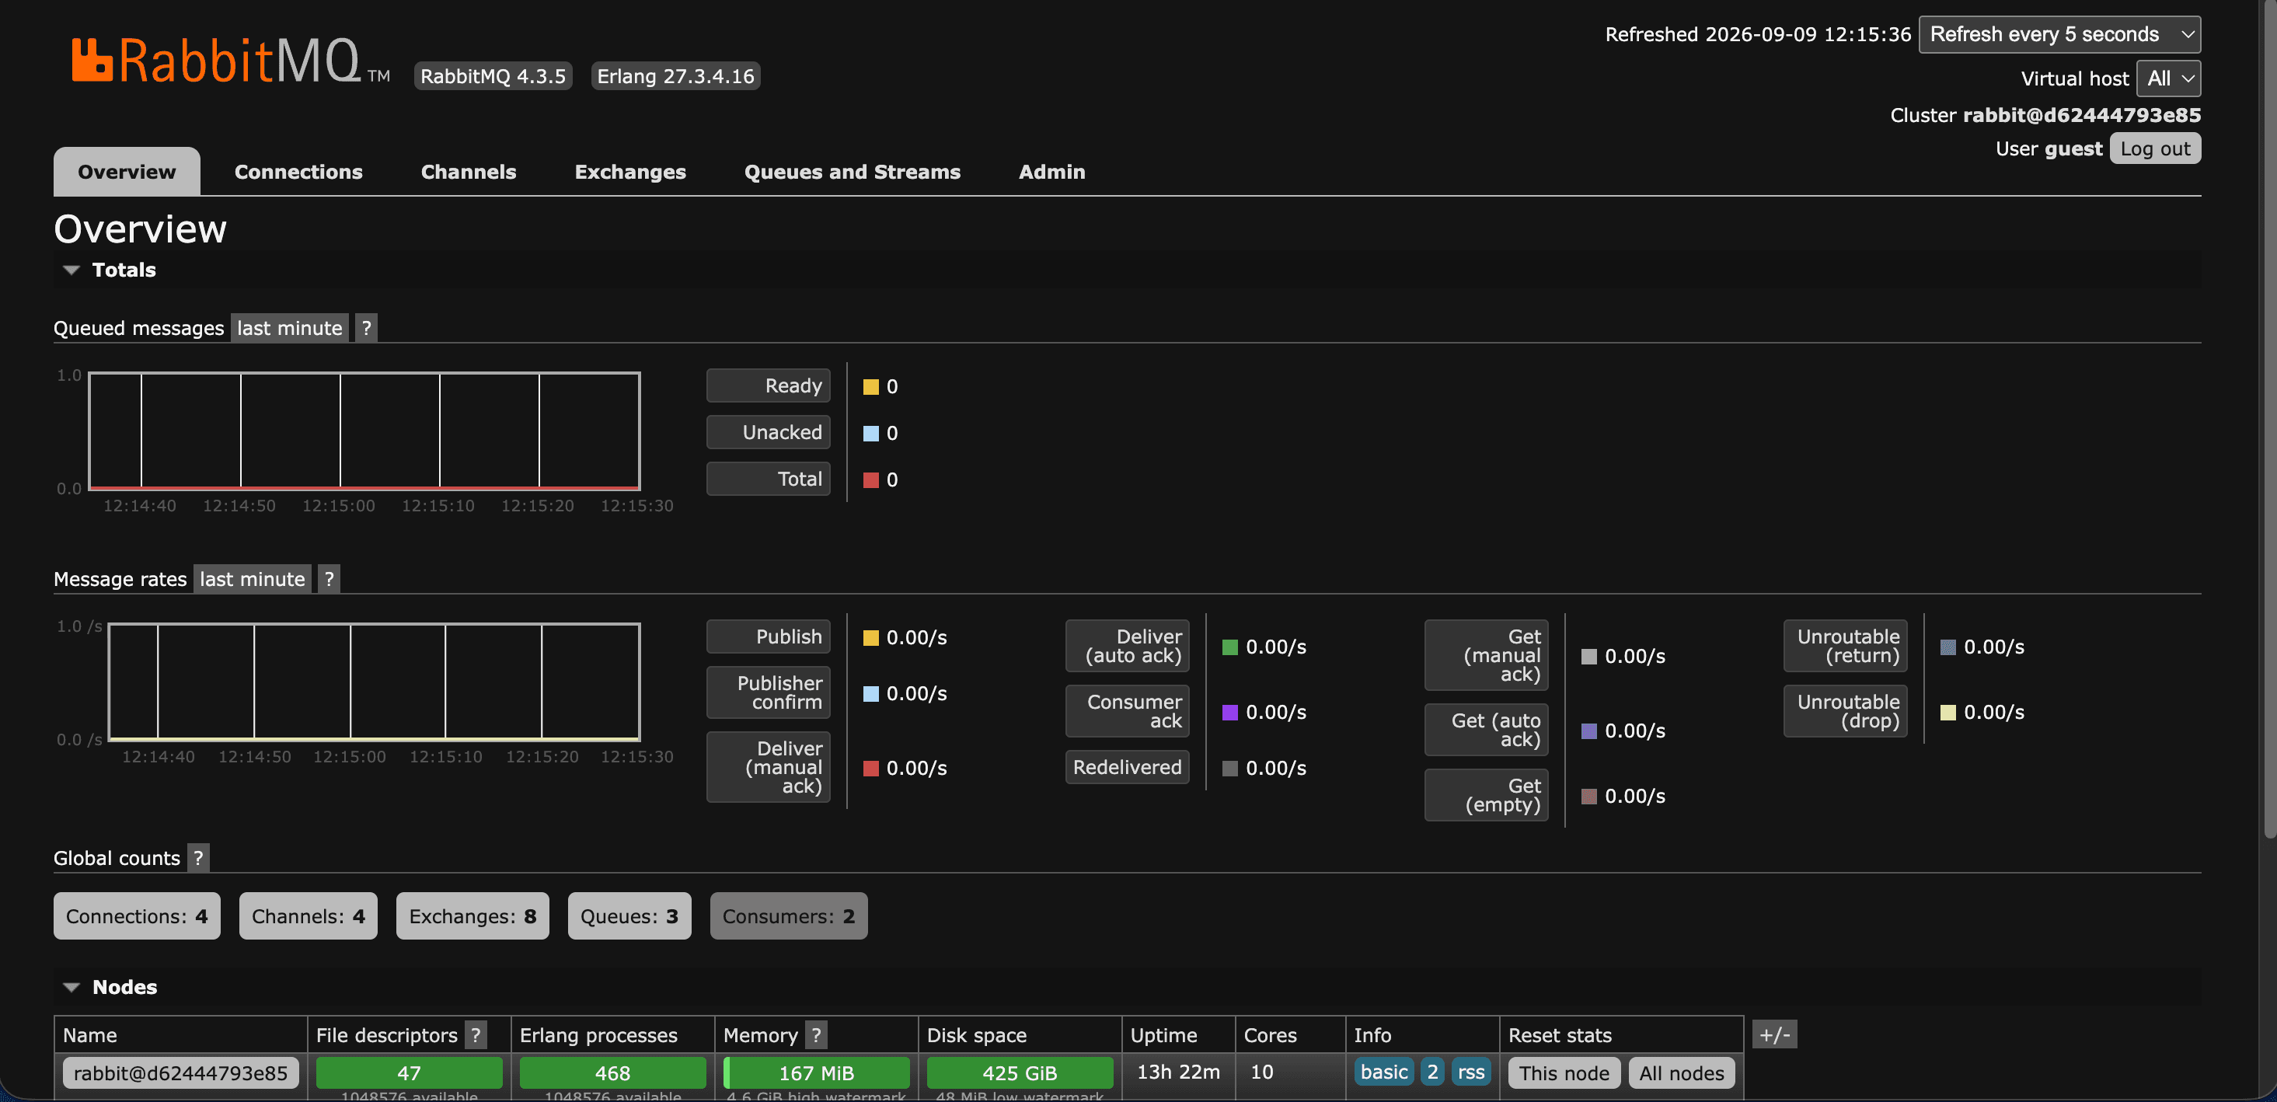Go to the Exchanges tab

click(x=630, y=172)
